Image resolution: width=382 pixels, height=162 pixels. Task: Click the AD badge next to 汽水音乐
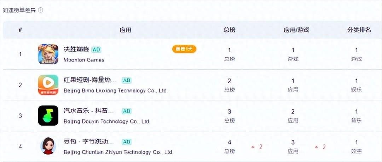[127, 111]
